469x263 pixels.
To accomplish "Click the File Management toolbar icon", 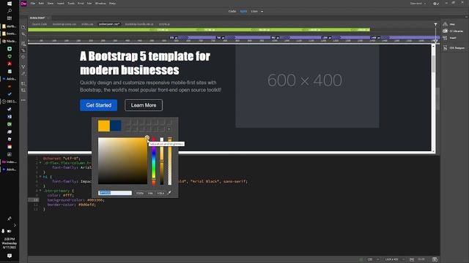I will (23, 34).
